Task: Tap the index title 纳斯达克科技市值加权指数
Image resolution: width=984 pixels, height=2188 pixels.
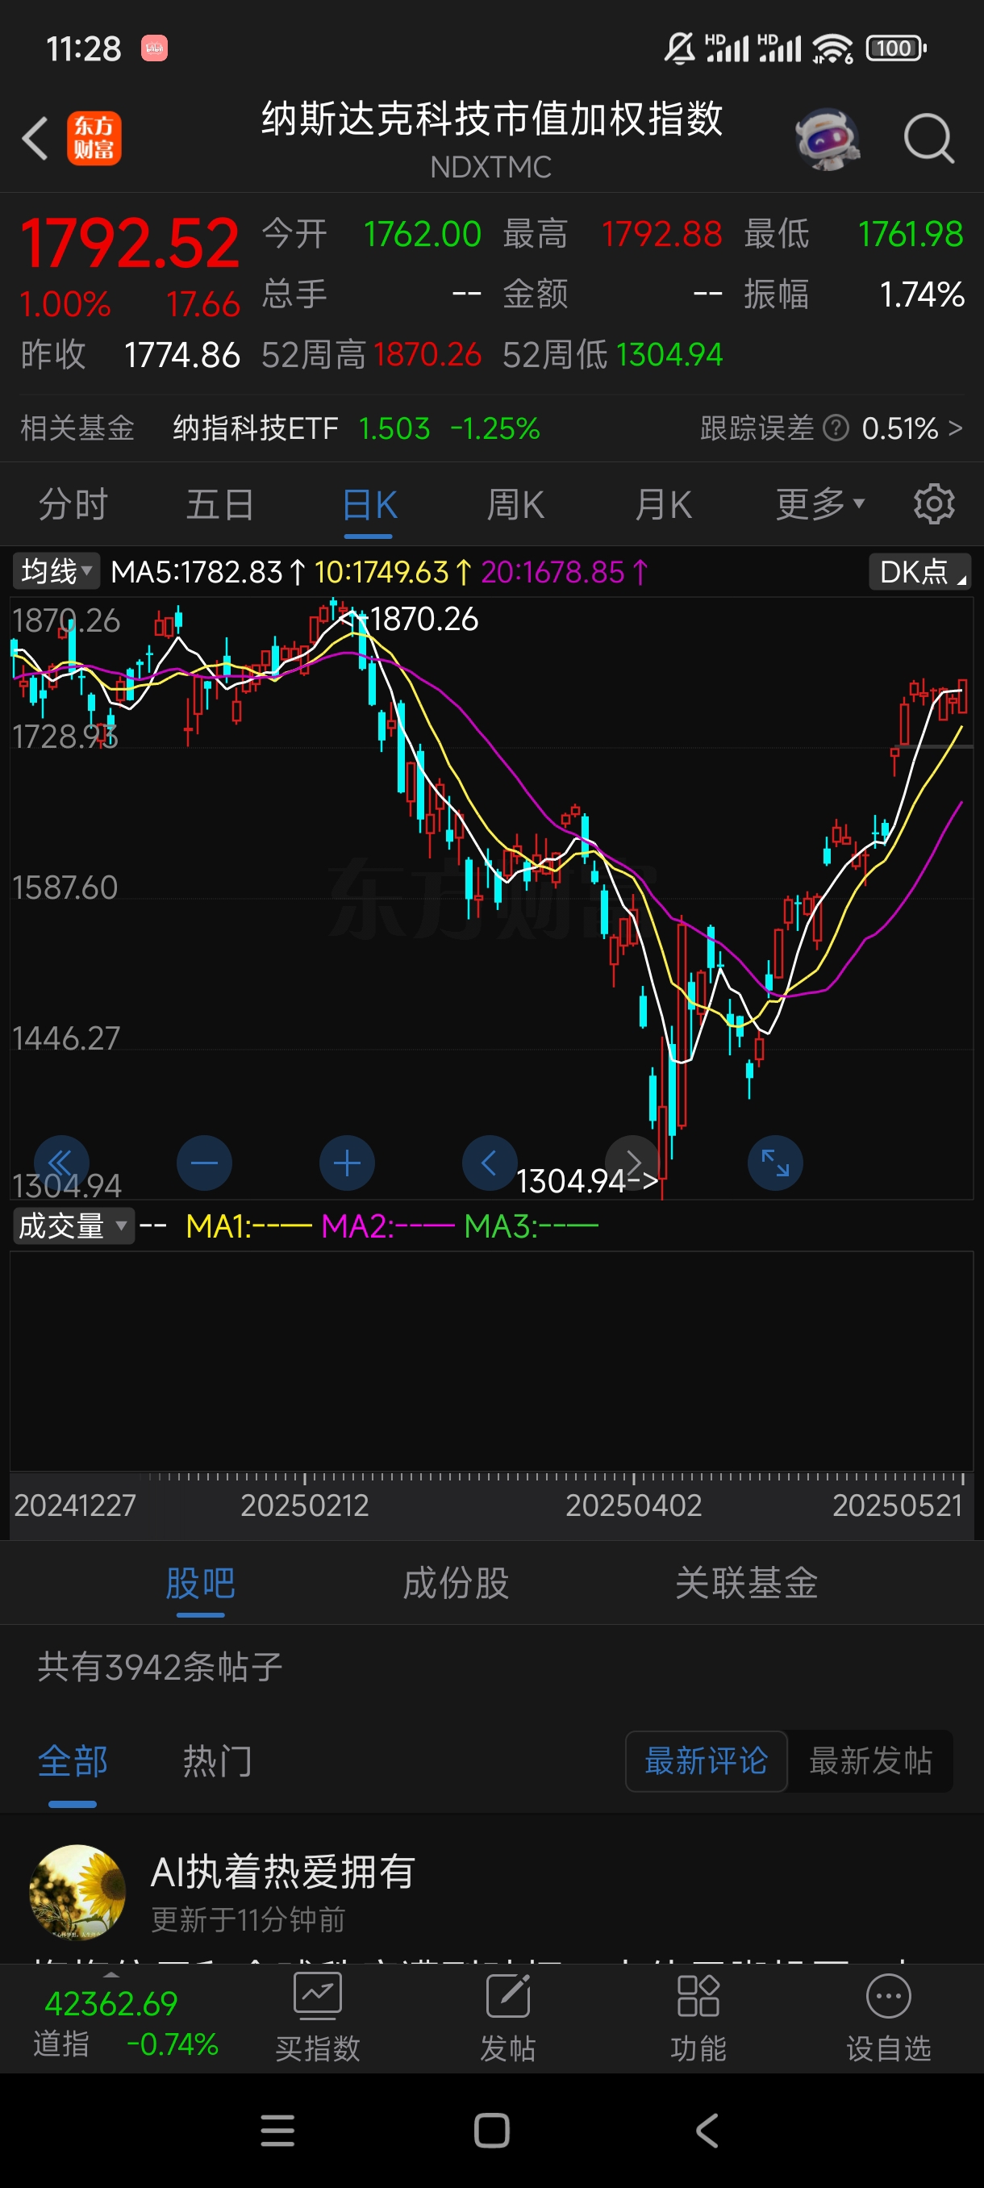Action: pyautogui.click(x=491, y=118)
